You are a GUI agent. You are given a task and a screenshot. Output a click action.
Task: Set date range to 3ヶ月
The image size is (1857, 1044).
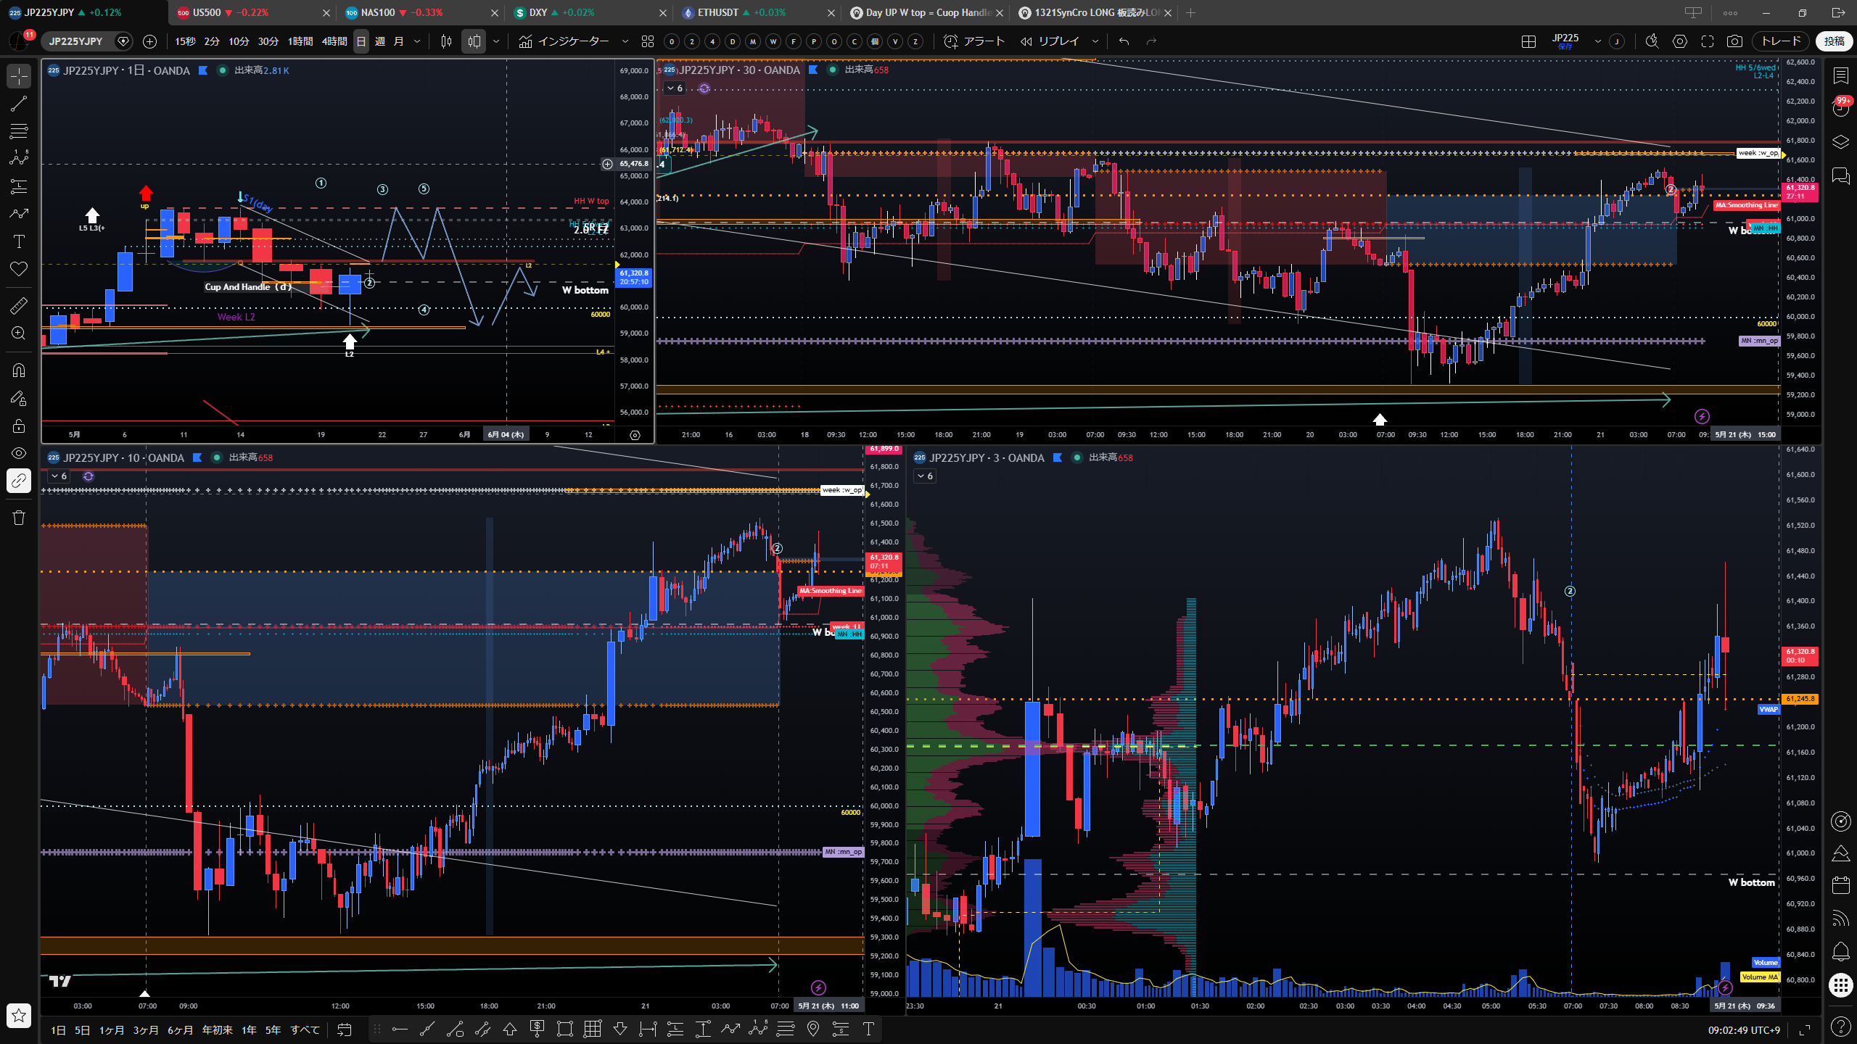145,1030
